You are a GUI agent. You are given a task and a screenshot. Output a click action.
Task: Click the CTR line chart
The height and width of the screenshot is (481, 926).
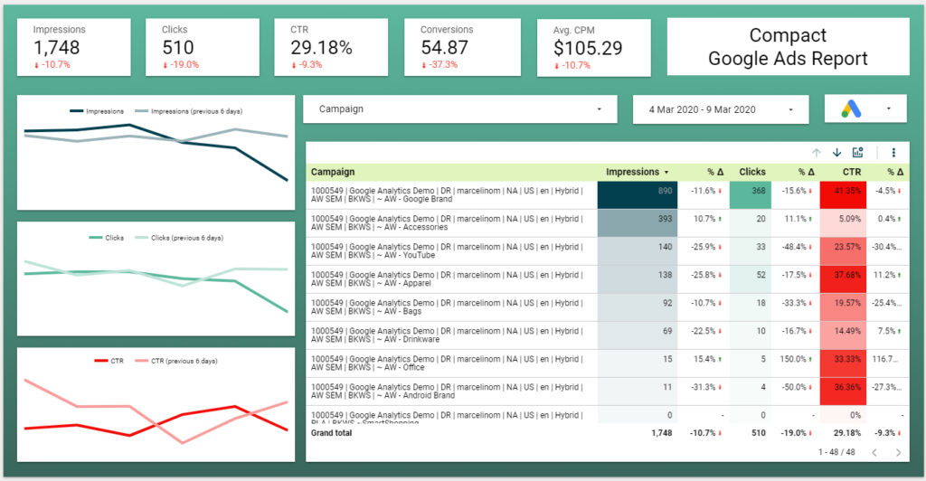(156, 405)
